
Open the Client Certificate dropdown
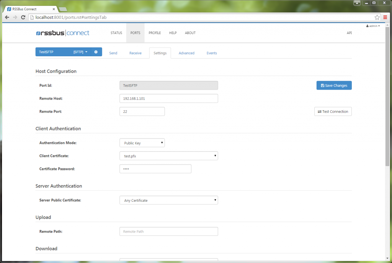point(169,156)
